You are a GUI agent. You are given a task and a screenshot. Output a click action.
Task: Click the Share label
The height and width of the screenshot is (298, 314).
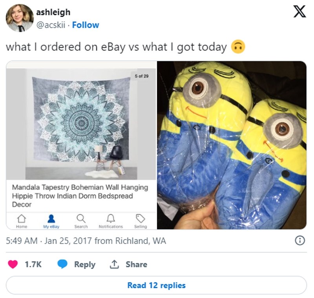tap(136, 265)
